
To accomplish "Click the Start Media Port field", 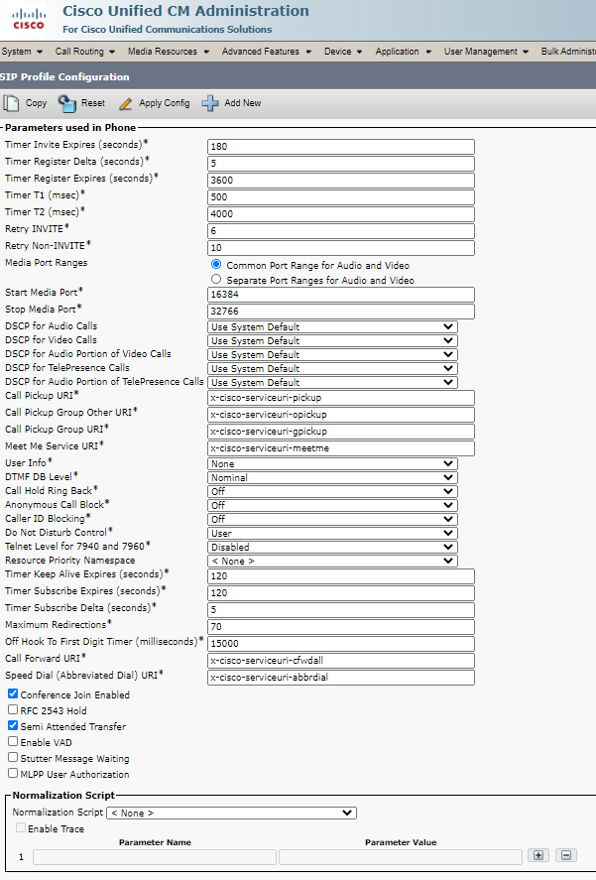I will click(x=340, y=295).
